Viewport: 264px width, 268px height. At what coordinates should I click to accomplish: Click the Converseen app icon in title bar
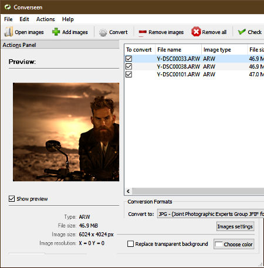(x=8, y=7)
